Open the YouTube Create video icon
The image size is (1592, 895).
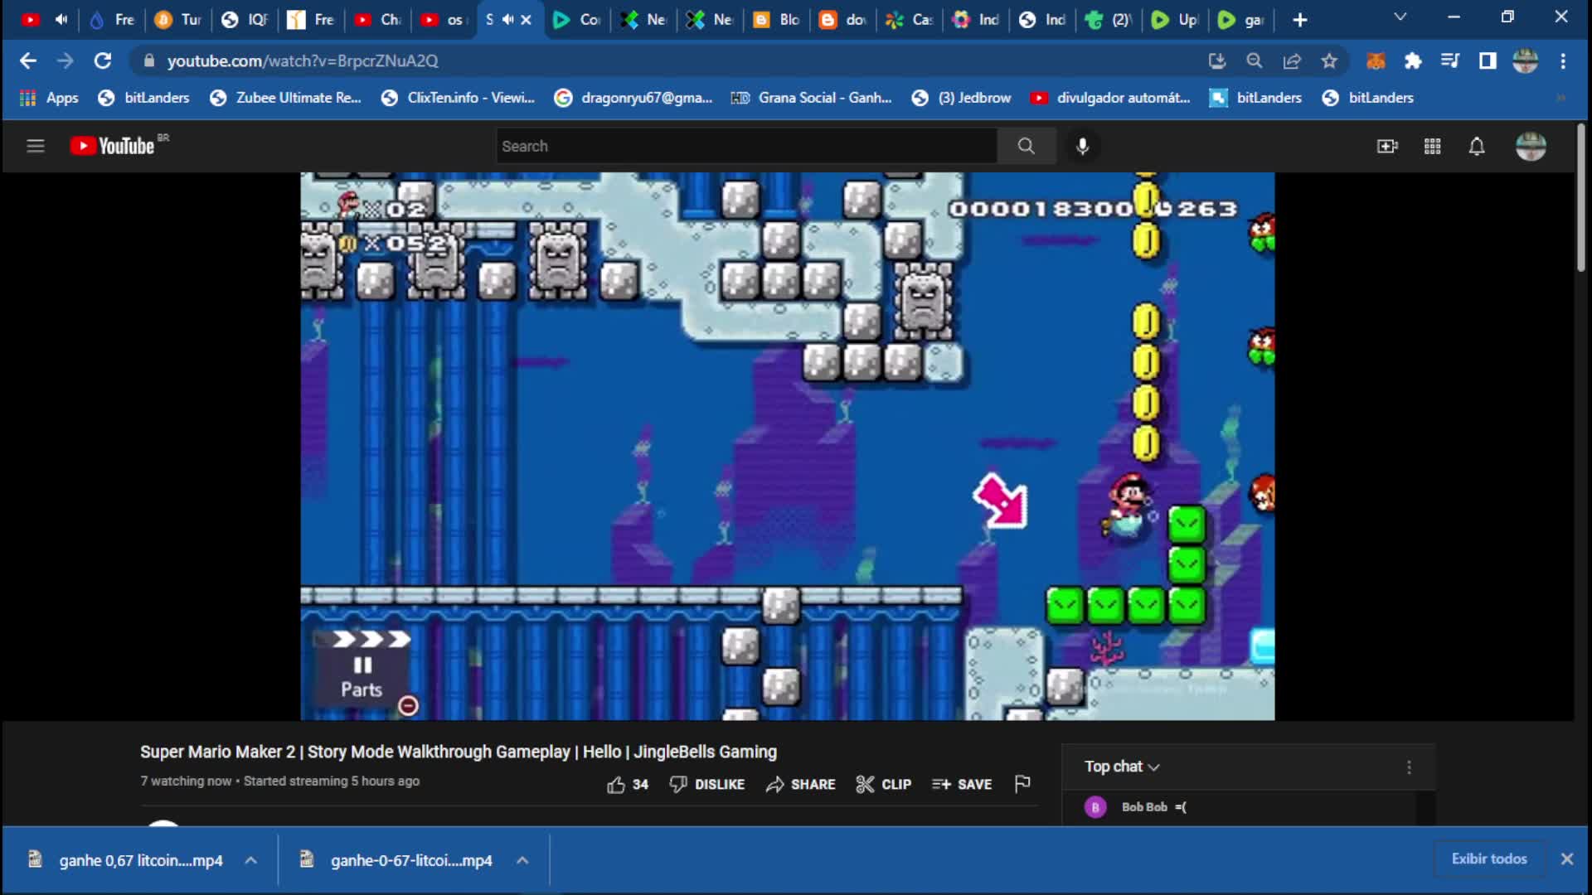1387,146
